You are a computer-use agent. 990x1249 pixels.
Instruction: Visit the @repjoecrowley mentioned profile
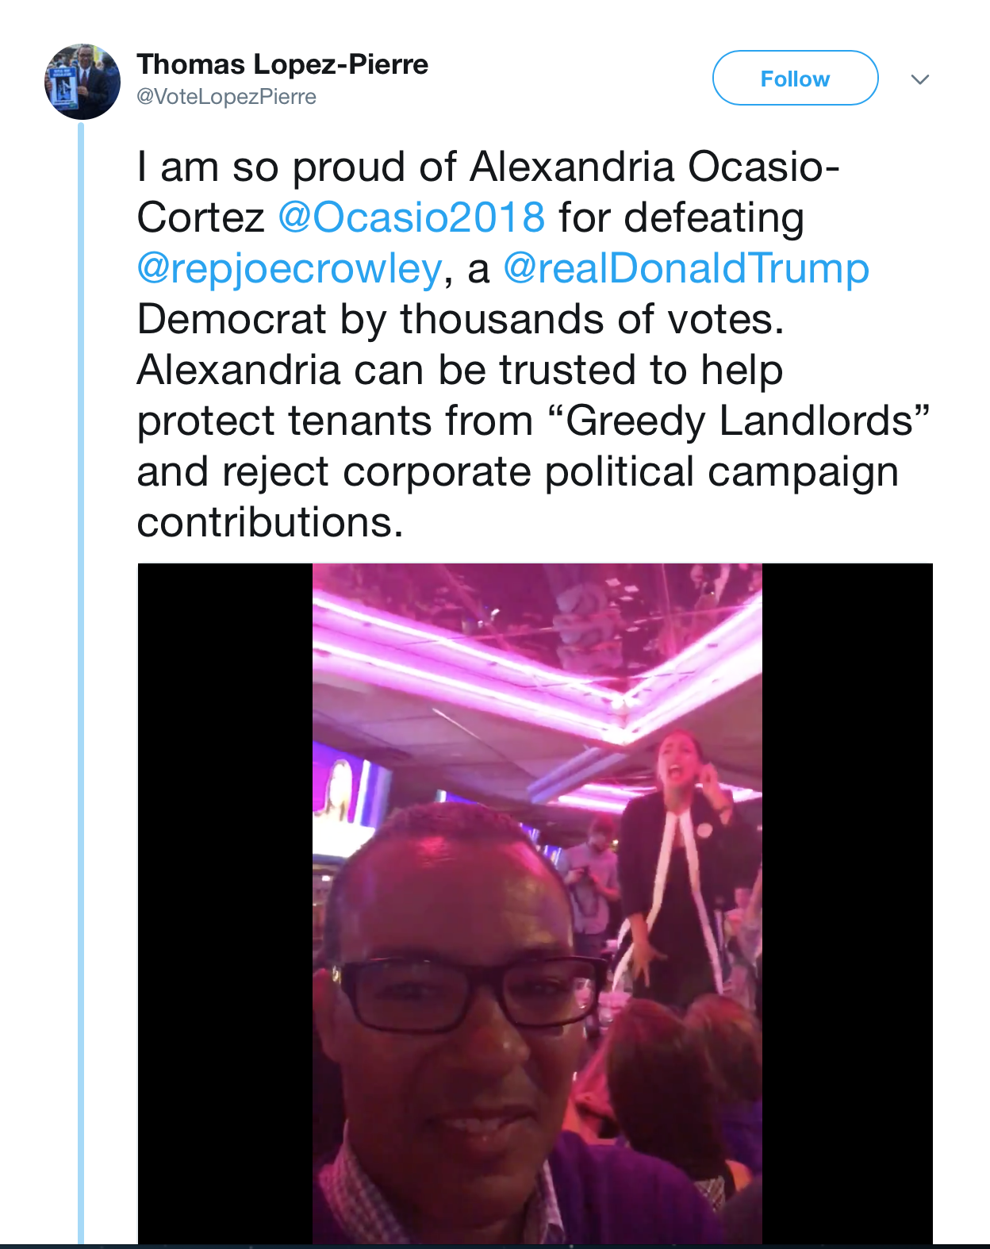pyautogui.click(x=290, y=268)
